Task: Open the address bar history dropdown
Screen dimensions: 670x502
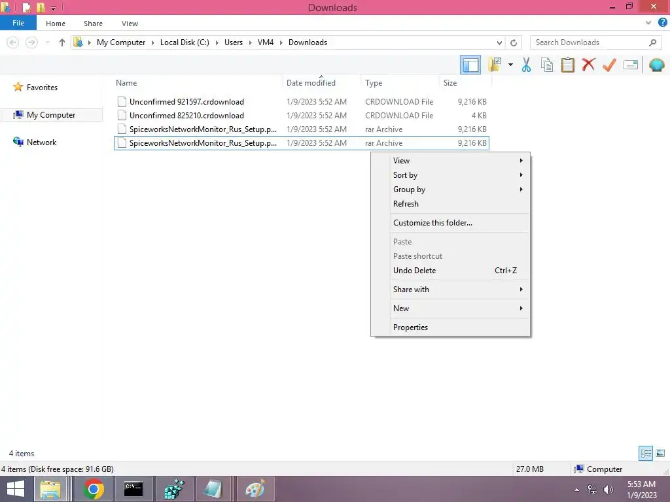Action: click(499, 42)
